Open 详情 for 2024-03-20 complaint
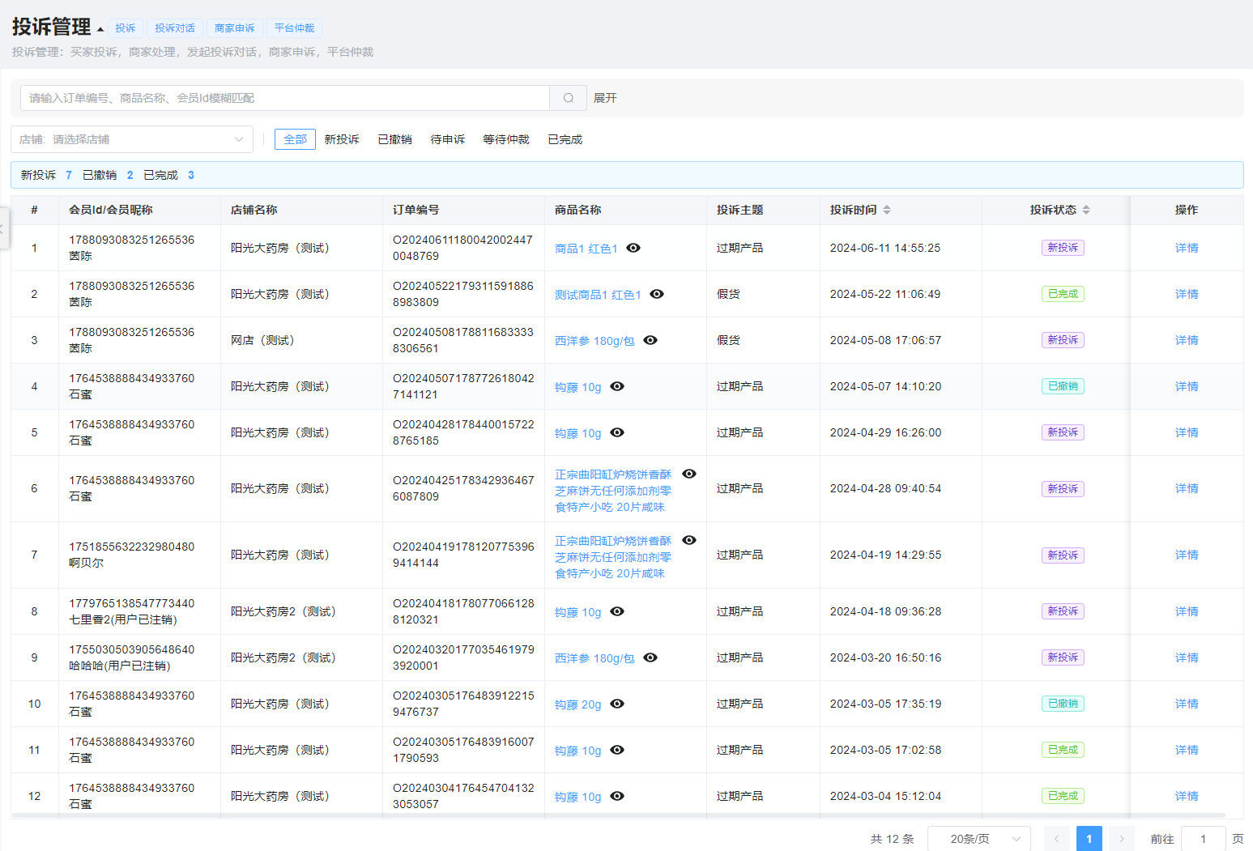 [1187, 657]
